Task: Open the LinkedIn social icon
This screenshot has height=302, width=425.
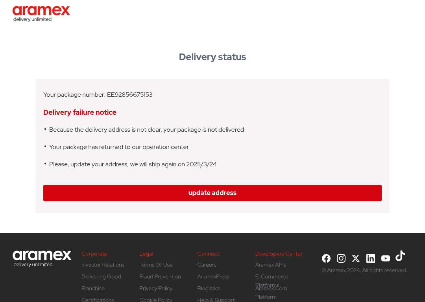Action: (371, 258)
